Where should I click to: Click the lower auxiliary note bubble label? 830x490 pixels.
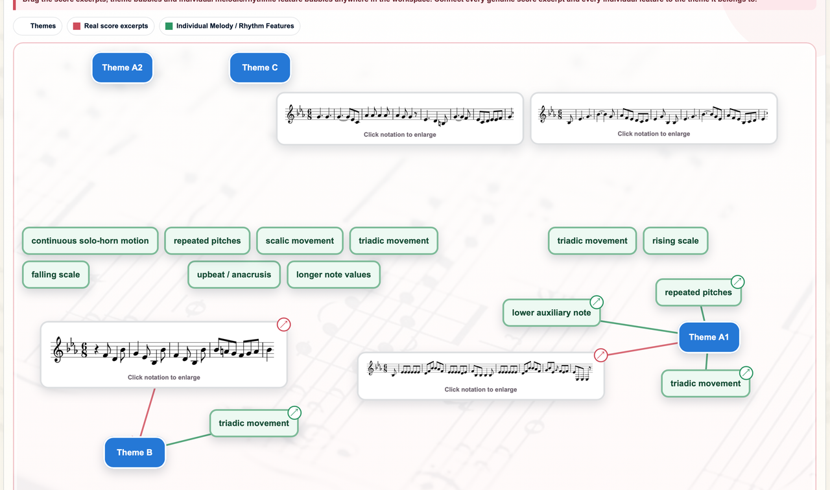click(552, 312)
